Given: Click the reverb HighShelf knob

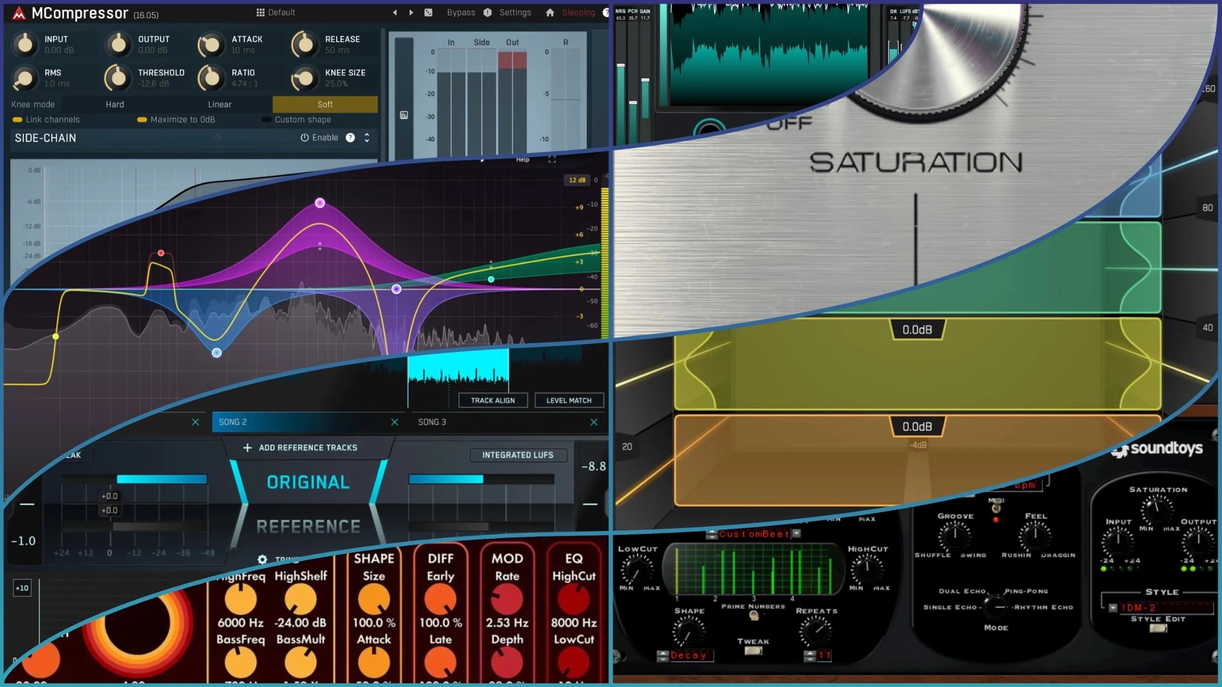Looking at the screenshot, I should pyautogui.click(x=300, y=599).
